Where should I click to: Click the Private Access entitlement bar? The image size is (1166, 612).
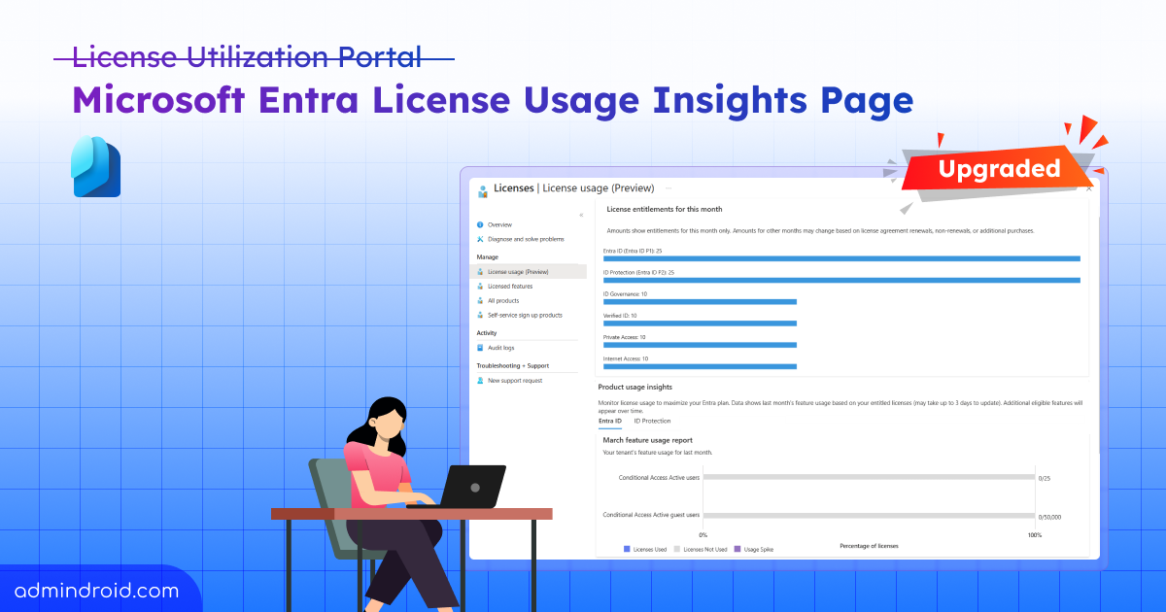tap(700, 344)
